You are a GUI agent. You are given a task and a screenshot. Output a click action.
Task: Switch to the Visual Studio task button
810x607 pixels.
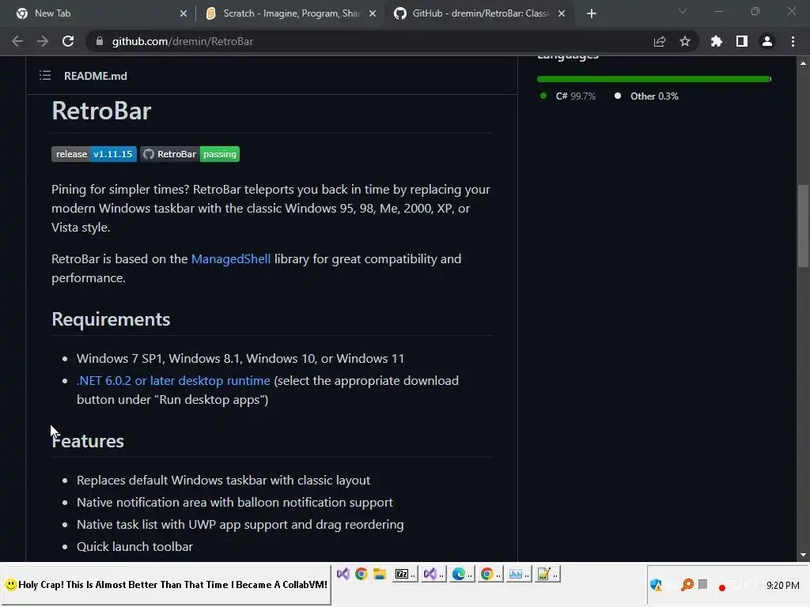tap(433, 574)
